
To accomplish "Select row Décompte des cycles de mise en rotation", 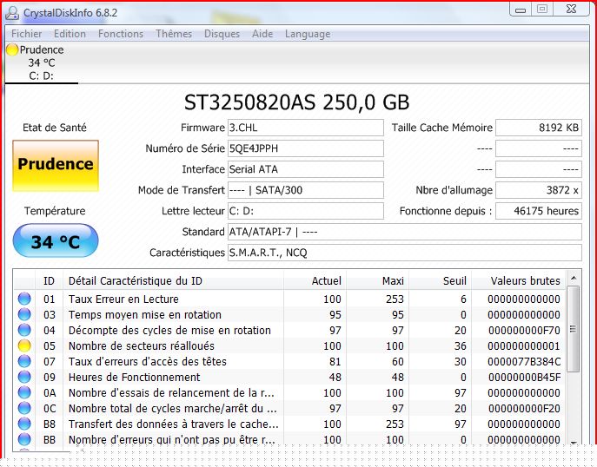I will [289, 330].
